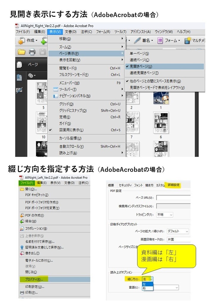Screen dimensions: 211x306
Task: Open the Document (文書) menu in top window
Action: pos(71,32)
